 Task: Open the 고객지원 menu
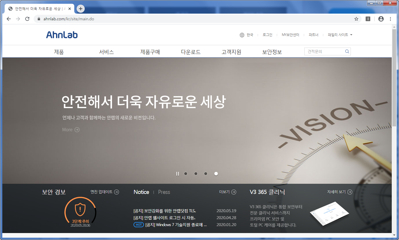[232, 52]
